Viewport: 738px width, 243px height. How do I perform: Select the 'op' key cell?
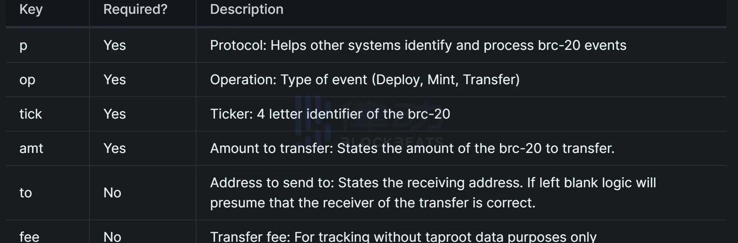27,80
